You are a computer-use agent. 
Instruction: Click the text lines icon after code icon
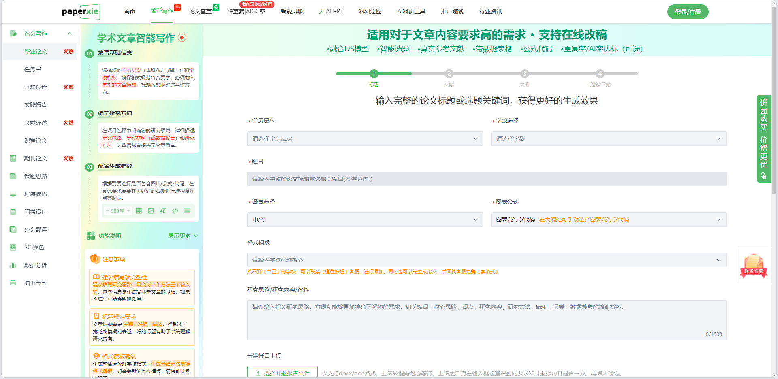(187, 211)
